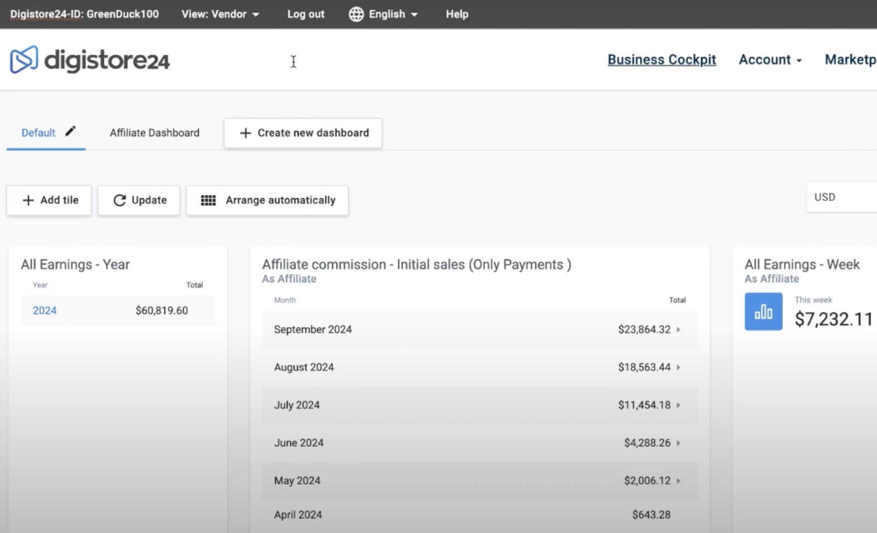Image resolution: width=877 pixels, height=533 pixels.
Task: Expand August 2024 row arrow
Action: [679, 368]
